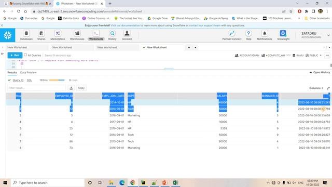Click the browser address bar
The height and width of the screenshot is (187, 332).
pos(157,11)
